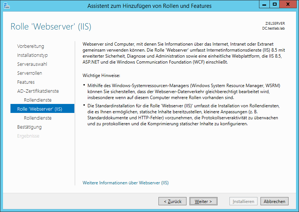Open the Features step
Viewport: 299px width, 212px height.
[x=26, y=82]
